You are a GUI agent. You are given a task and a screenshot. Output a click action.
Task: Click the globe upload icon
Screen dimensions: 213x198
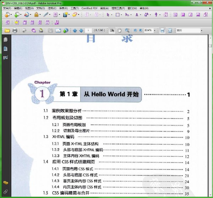[x=66, y=31]
